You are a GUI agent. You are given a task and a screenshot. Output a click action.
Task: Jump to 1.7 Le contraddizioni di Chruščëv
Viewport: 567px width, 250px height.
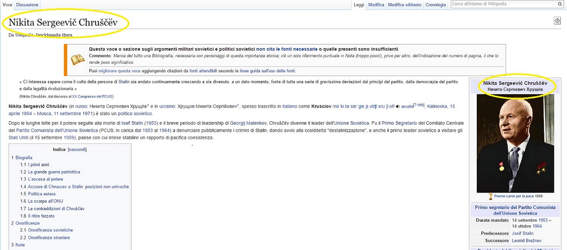tap(56, 209)
